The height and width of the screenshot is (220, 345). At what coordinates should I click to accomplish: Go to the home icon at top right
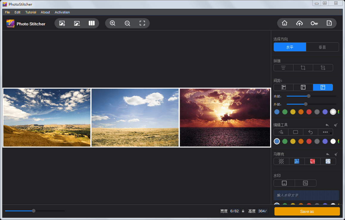(285, 23)
